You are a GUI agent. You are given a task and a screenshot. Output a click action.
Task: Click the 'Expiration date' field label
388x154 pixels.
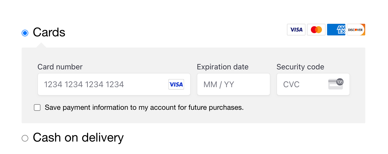223,67
